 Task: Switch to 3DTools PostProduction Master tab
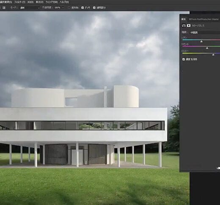coord(204,19)
